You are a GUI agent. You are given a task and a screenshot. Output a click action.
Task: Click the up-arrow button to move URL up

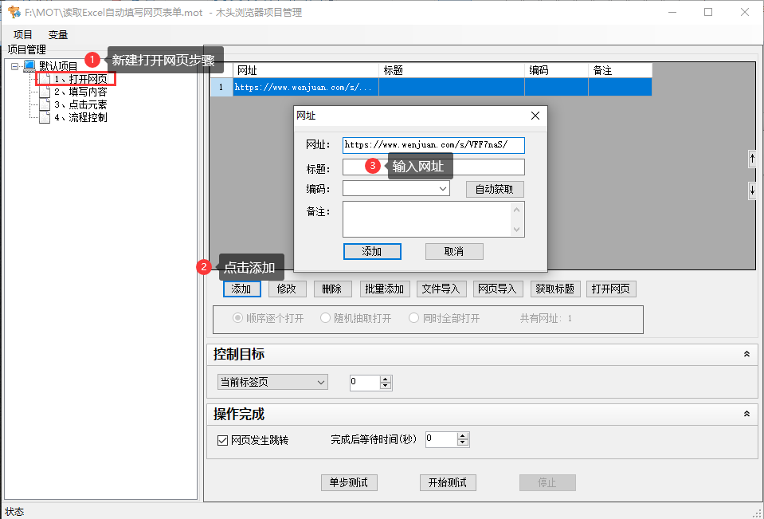point(752,159)
